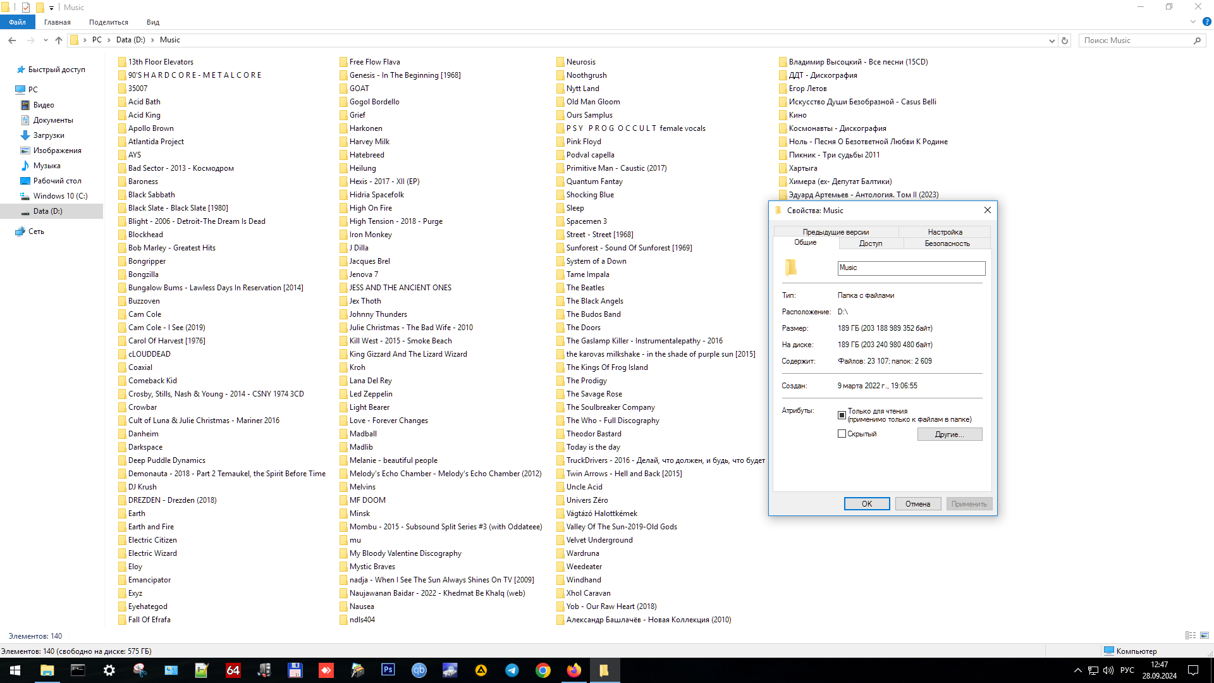Expand PC breadcrumb chevron in address bar
Screen dimensions: 1214x683
(x=109, y=40)
